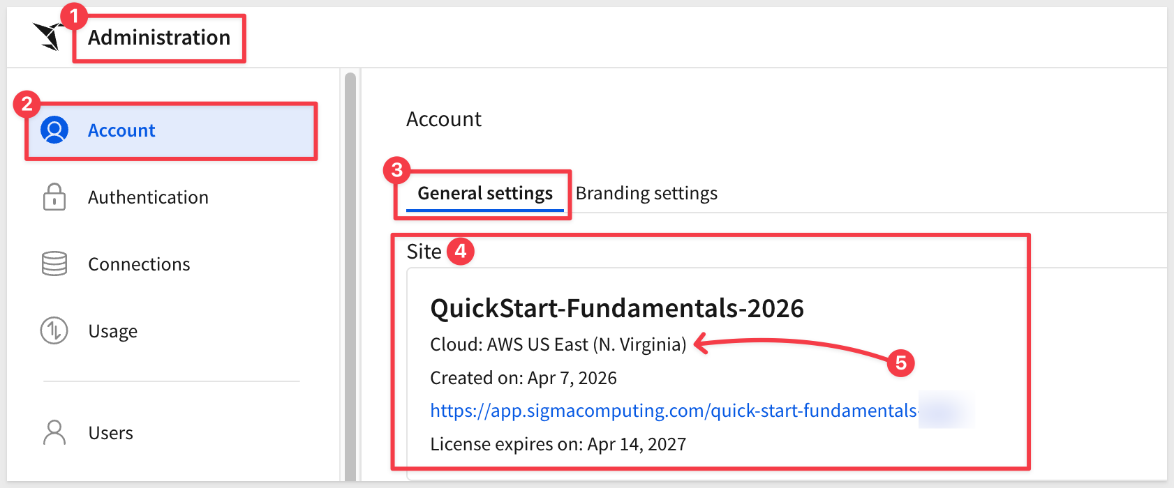1174x488 pixels.
Task: Click the Administration header title
Action: click(159, 38)
